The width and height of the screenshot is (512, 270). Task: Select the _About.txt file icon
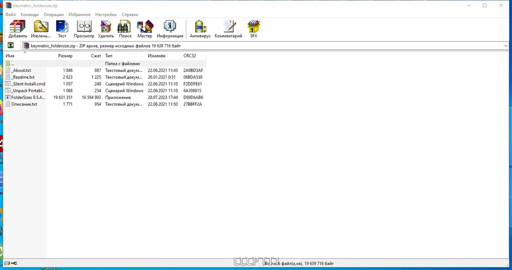[8, 70]
